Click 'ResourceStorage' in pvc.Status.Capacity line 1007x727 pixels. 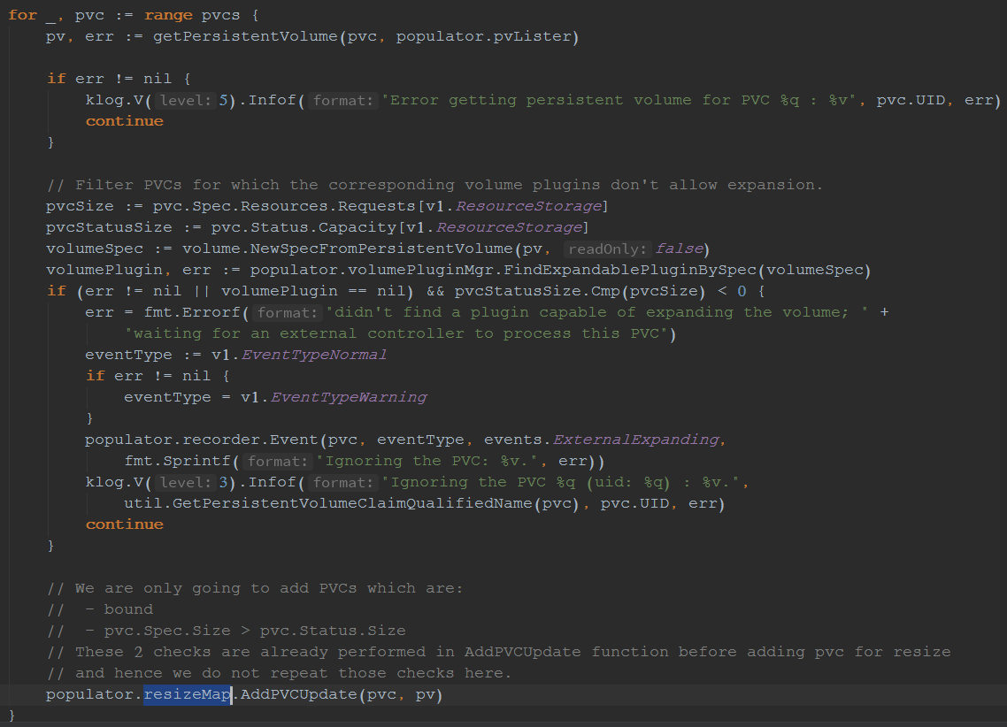(510, 227)
